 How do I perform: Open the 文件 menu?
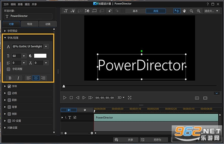click(x=6, y=4)
